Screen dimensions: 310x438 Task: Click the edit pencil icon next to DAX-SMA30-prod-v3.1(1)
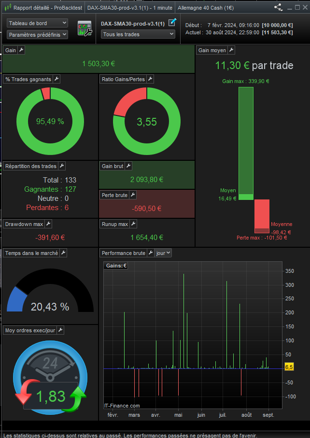(172, 22)
